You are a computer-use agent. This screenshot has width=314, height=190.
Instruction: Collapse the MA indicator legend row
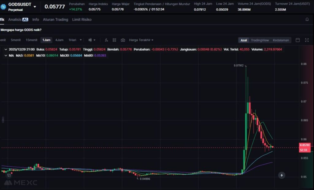tap(6, 55)
